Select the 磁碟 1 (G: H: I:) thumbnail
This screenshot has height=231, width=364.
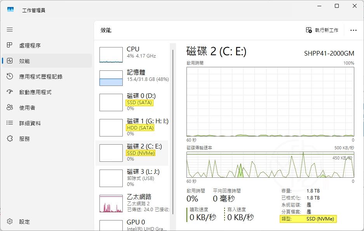[111, 128]
